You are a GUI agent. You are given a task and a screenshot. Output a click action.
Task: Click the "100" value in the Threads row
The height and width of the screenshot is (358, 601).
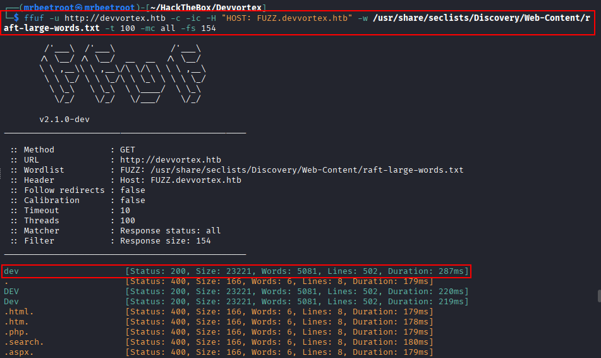click(x=128, y=221)
